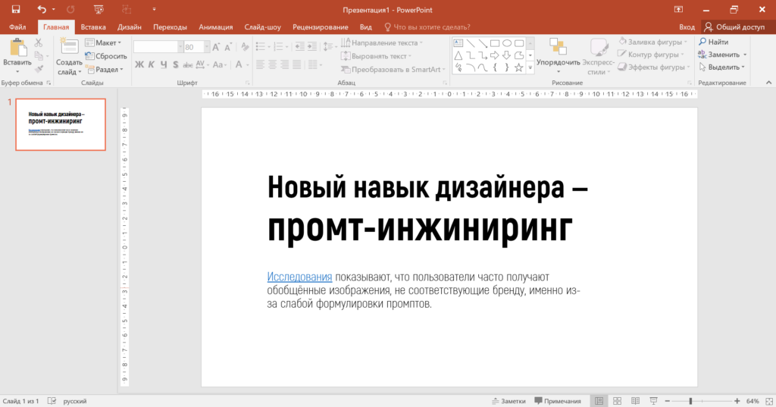Image resolution: width=776 pixels, height=407 pixels.
Task: Cut selection with the scissors icon
Action: coord(39,43)
